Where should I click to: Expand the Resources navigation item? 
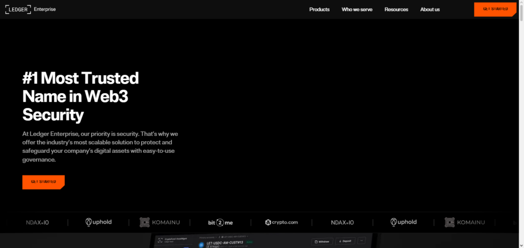396,9
